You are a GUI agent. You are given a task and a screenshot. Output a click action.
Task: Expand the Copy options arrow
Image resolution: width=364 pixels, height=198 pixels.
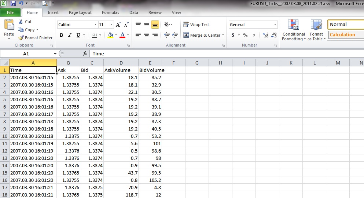pyautogui.click(x=37, y=30)
